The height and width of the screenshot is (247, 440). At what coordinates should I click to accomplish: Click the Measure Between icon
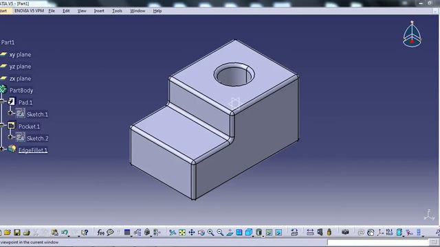[310, 232]
